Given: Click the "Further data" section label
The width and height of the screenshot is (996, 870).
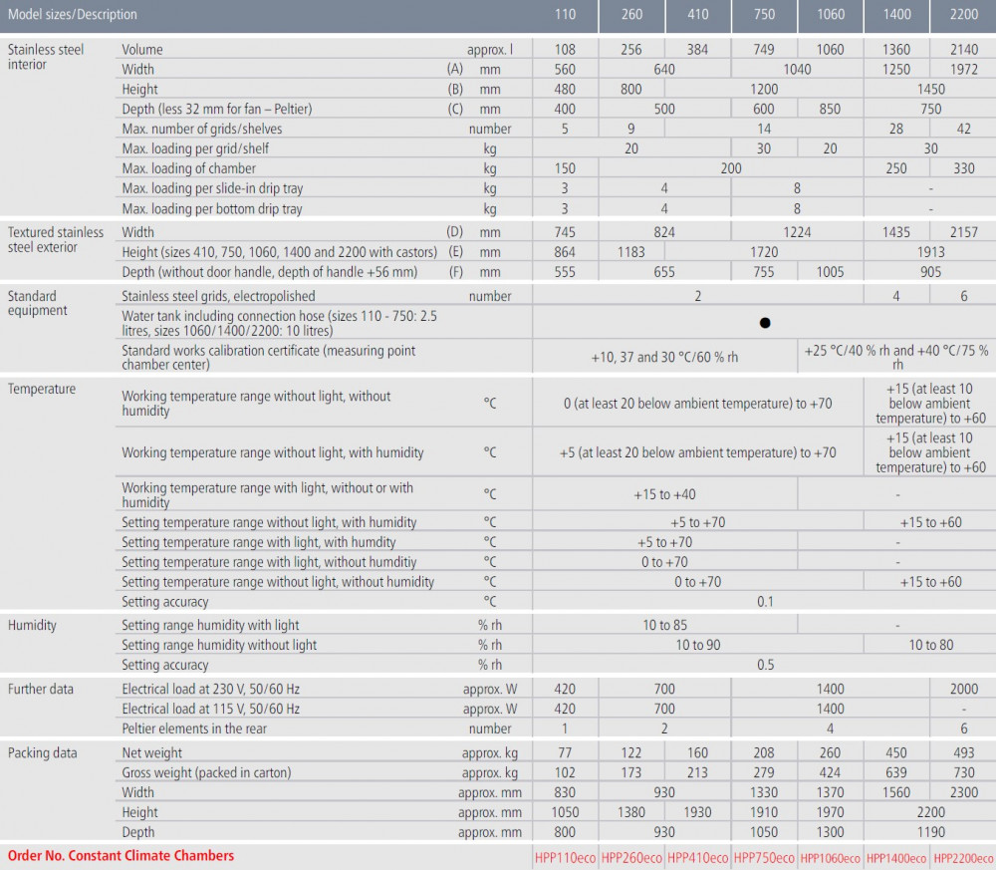Looking at the screenshot, I should coord(41,689).
